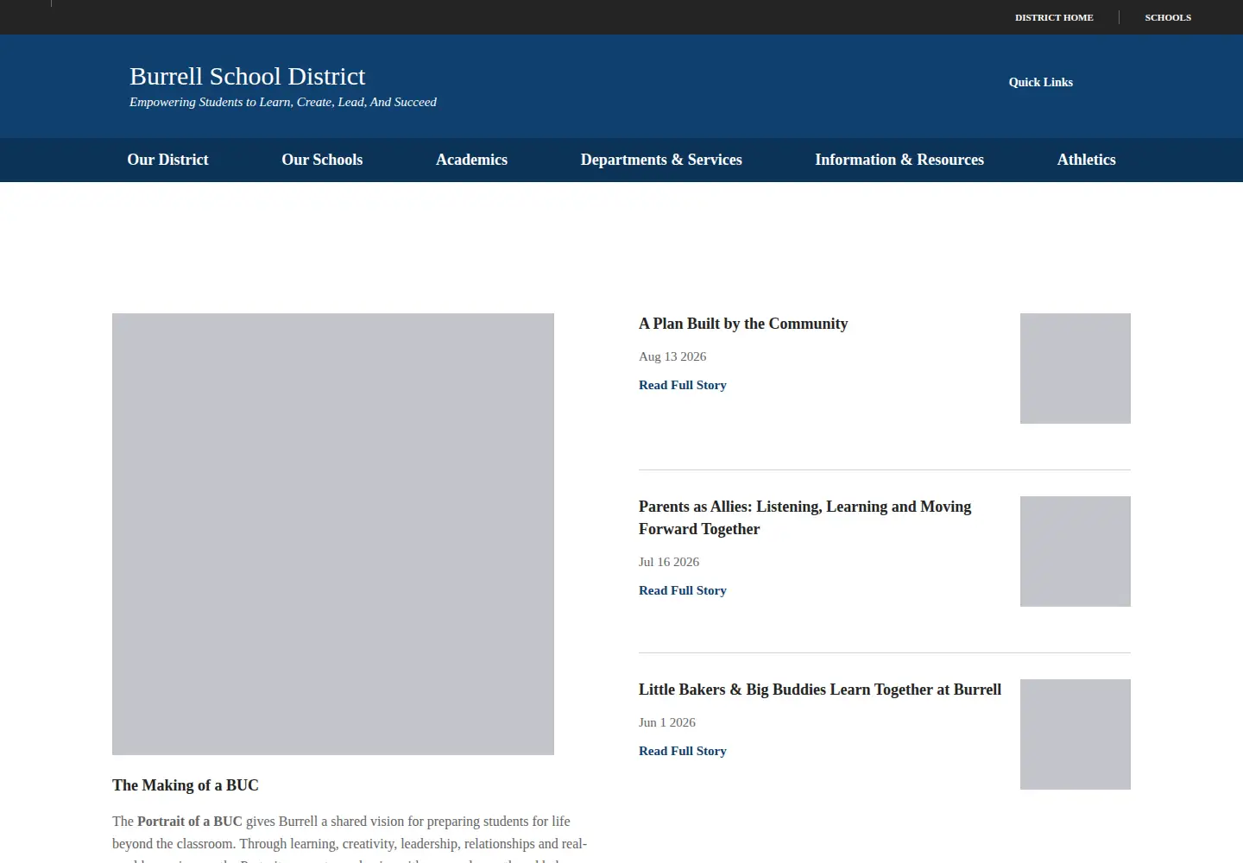The width and height of the screenshot is (1243, 863).
Task: Read Full Story for Aug 13 2026 article
Action: click(683, 385)
